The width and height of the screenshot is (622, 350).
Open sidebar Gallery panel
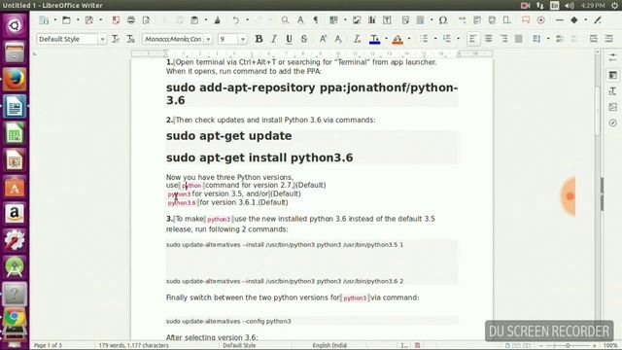point(613,107)
